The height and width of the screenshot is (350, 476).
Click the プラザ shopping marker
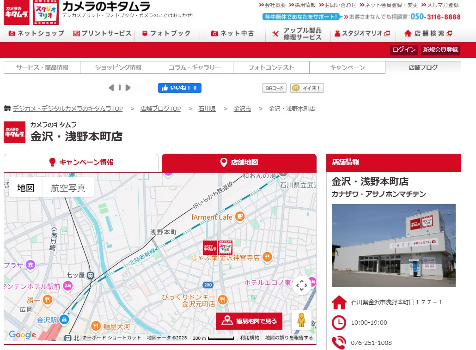click(x=31, y=265)
